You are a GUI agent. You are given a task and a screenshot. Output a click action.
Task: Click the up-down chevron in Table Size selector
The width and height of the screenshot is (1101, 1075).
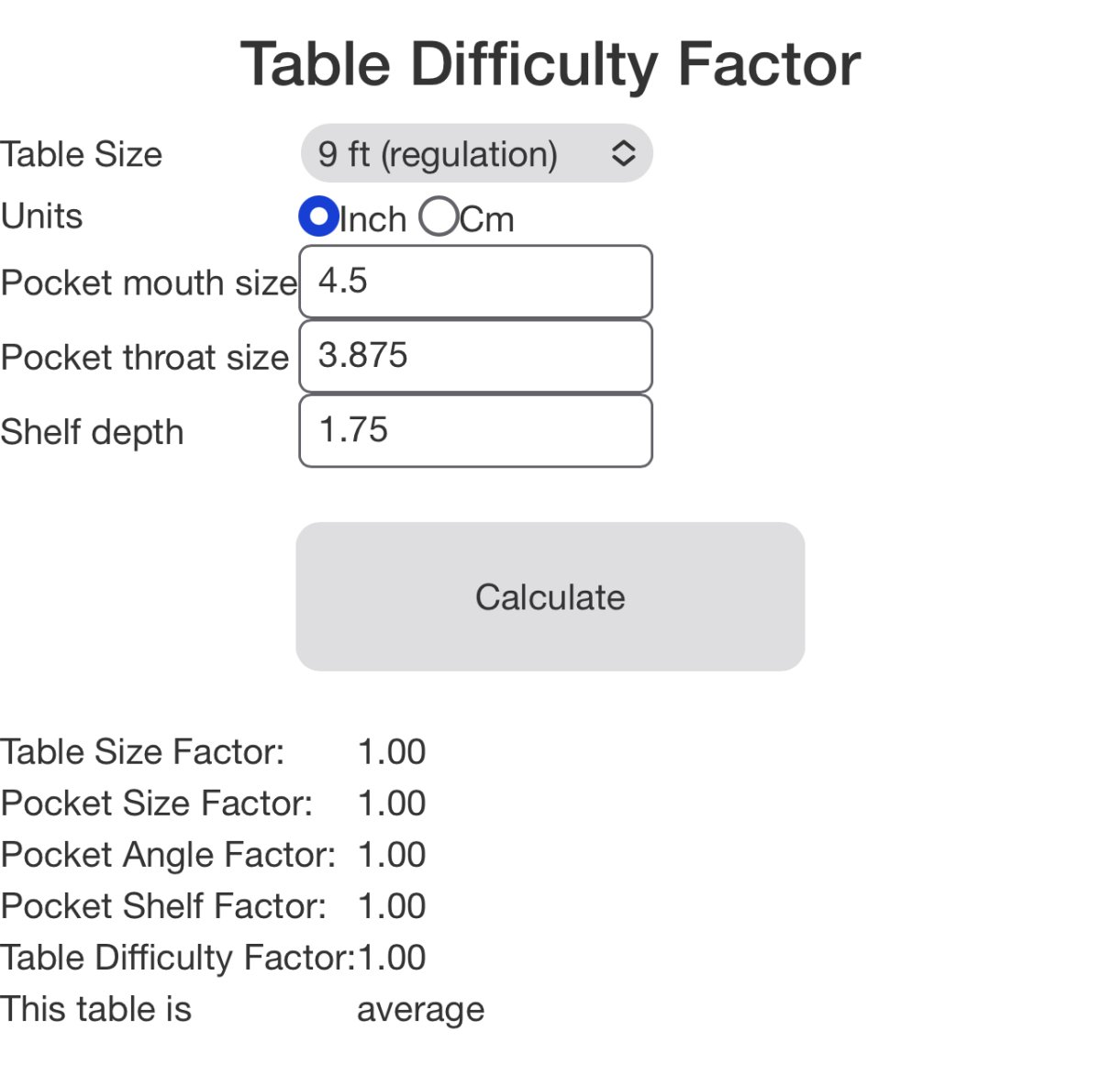coord(623,153)
